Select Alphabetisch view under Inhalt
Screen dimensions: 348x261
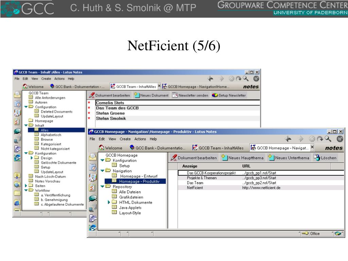click(x=51, y=135)
